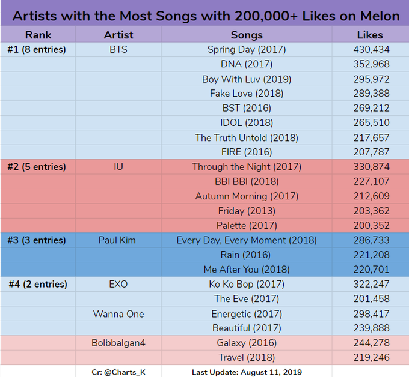
Task: Select the IU artist cell
Action: click(118, 166)
